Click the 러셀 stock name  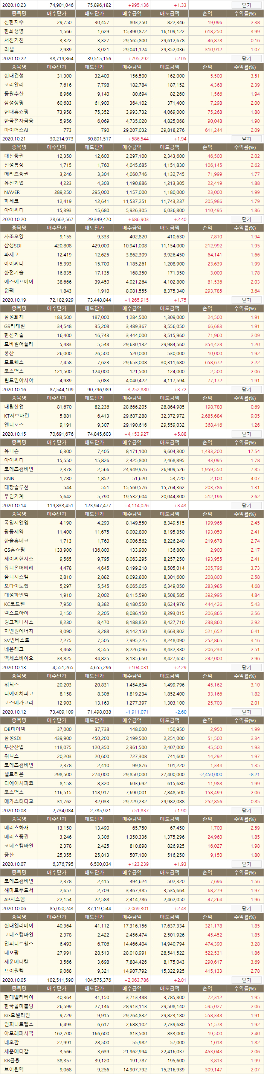click(9, 49)
